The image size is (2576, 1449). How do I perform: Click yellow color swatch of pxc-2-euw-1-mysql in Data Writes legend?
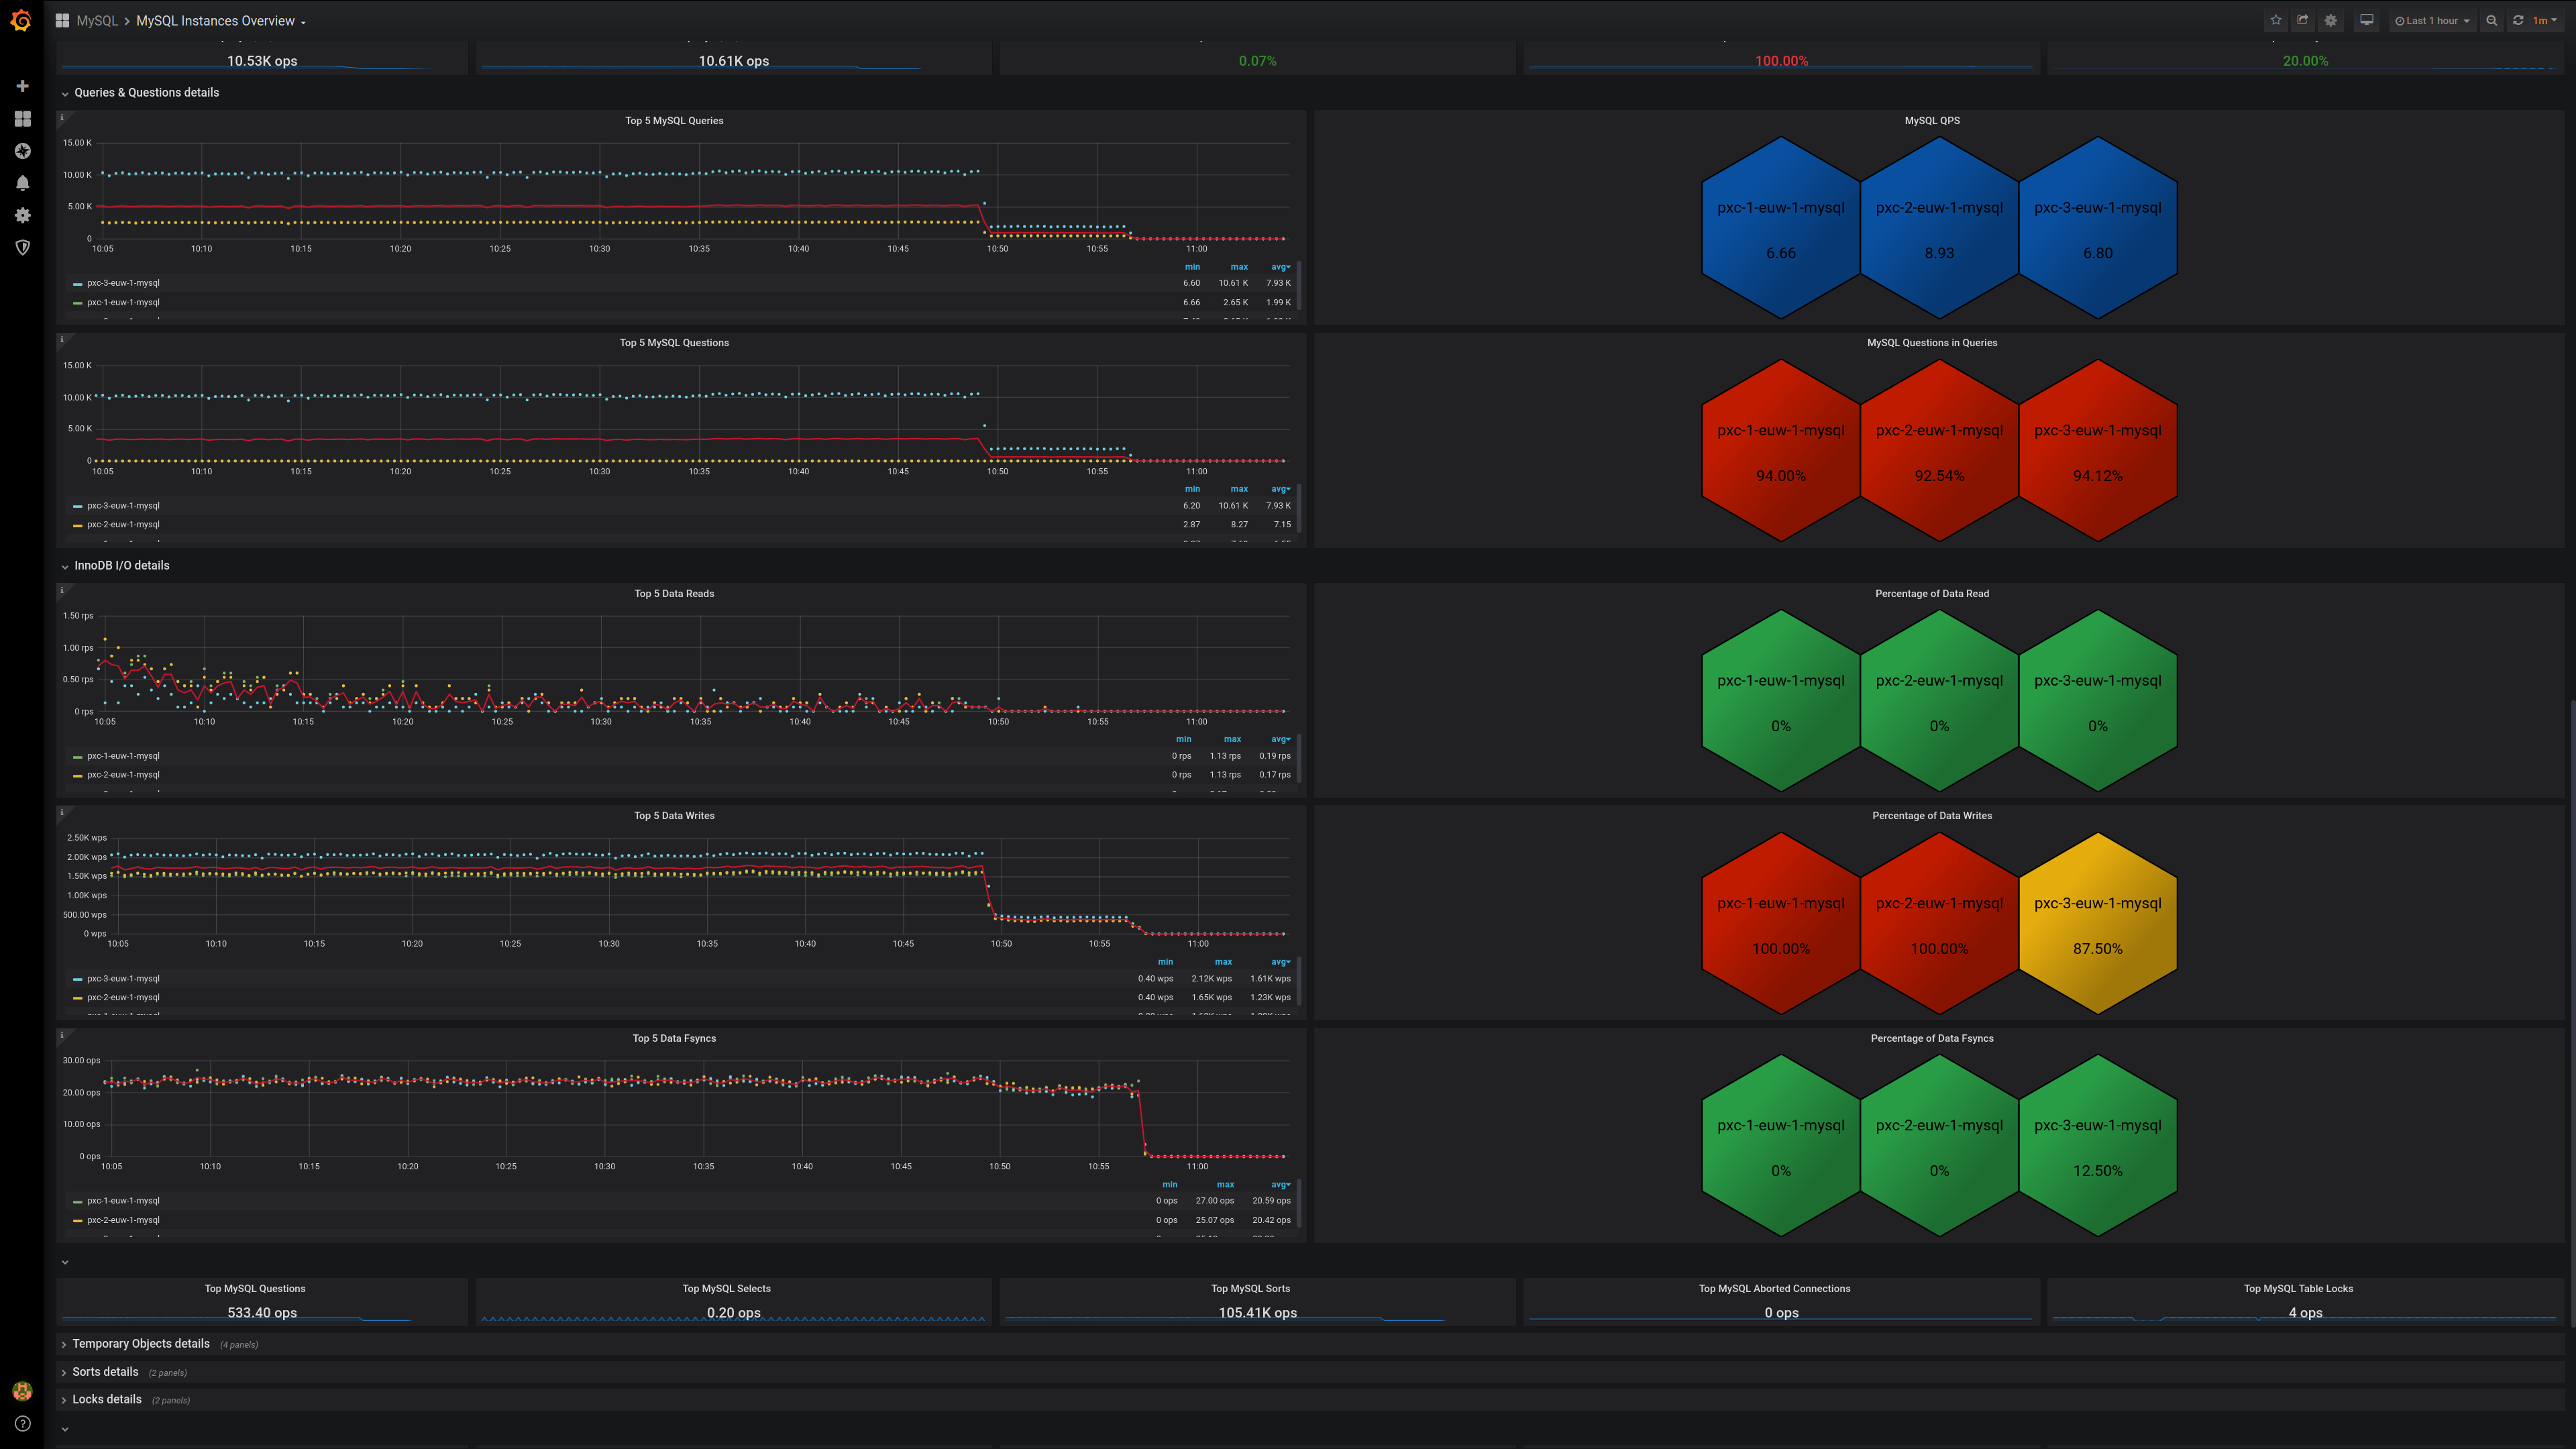[77, 998]
